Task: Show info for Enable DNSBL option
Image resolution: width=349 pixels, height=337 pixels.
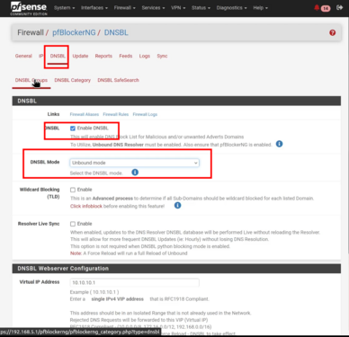Action: [279, 144]
